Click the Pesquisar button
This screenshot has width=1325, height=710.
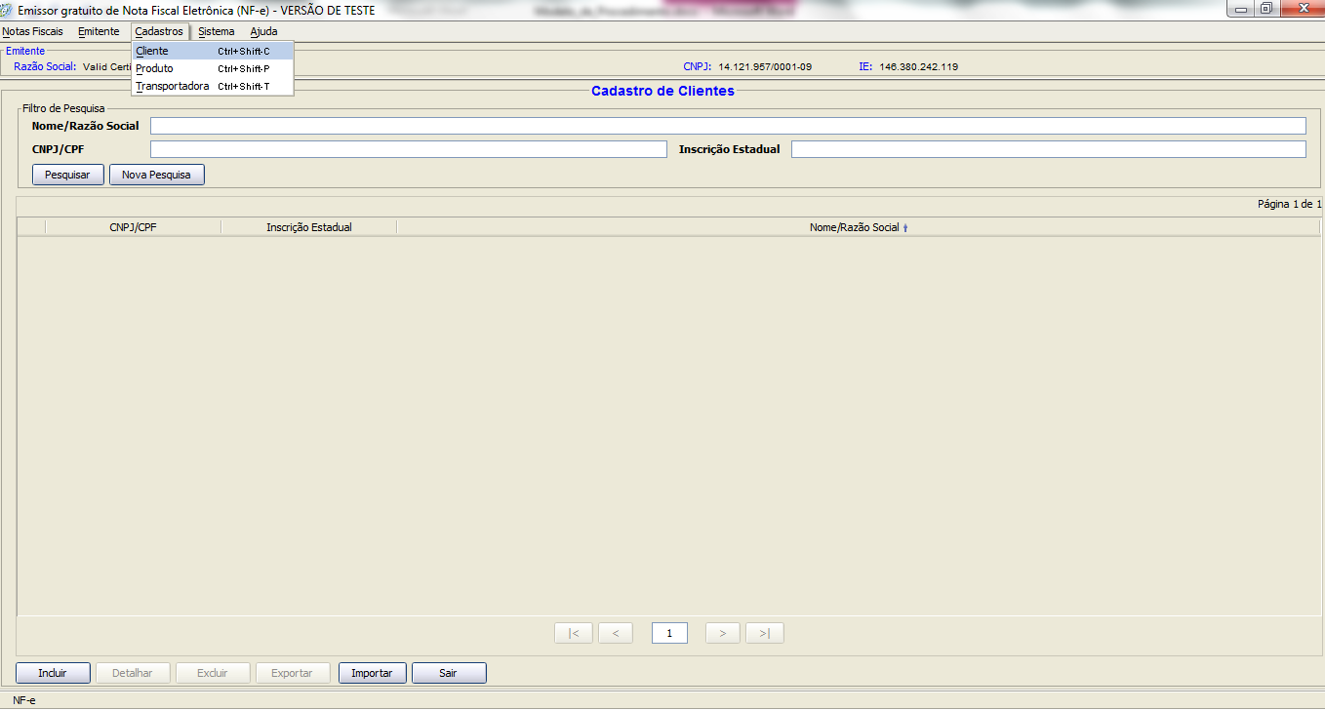[x=67, y=175]
